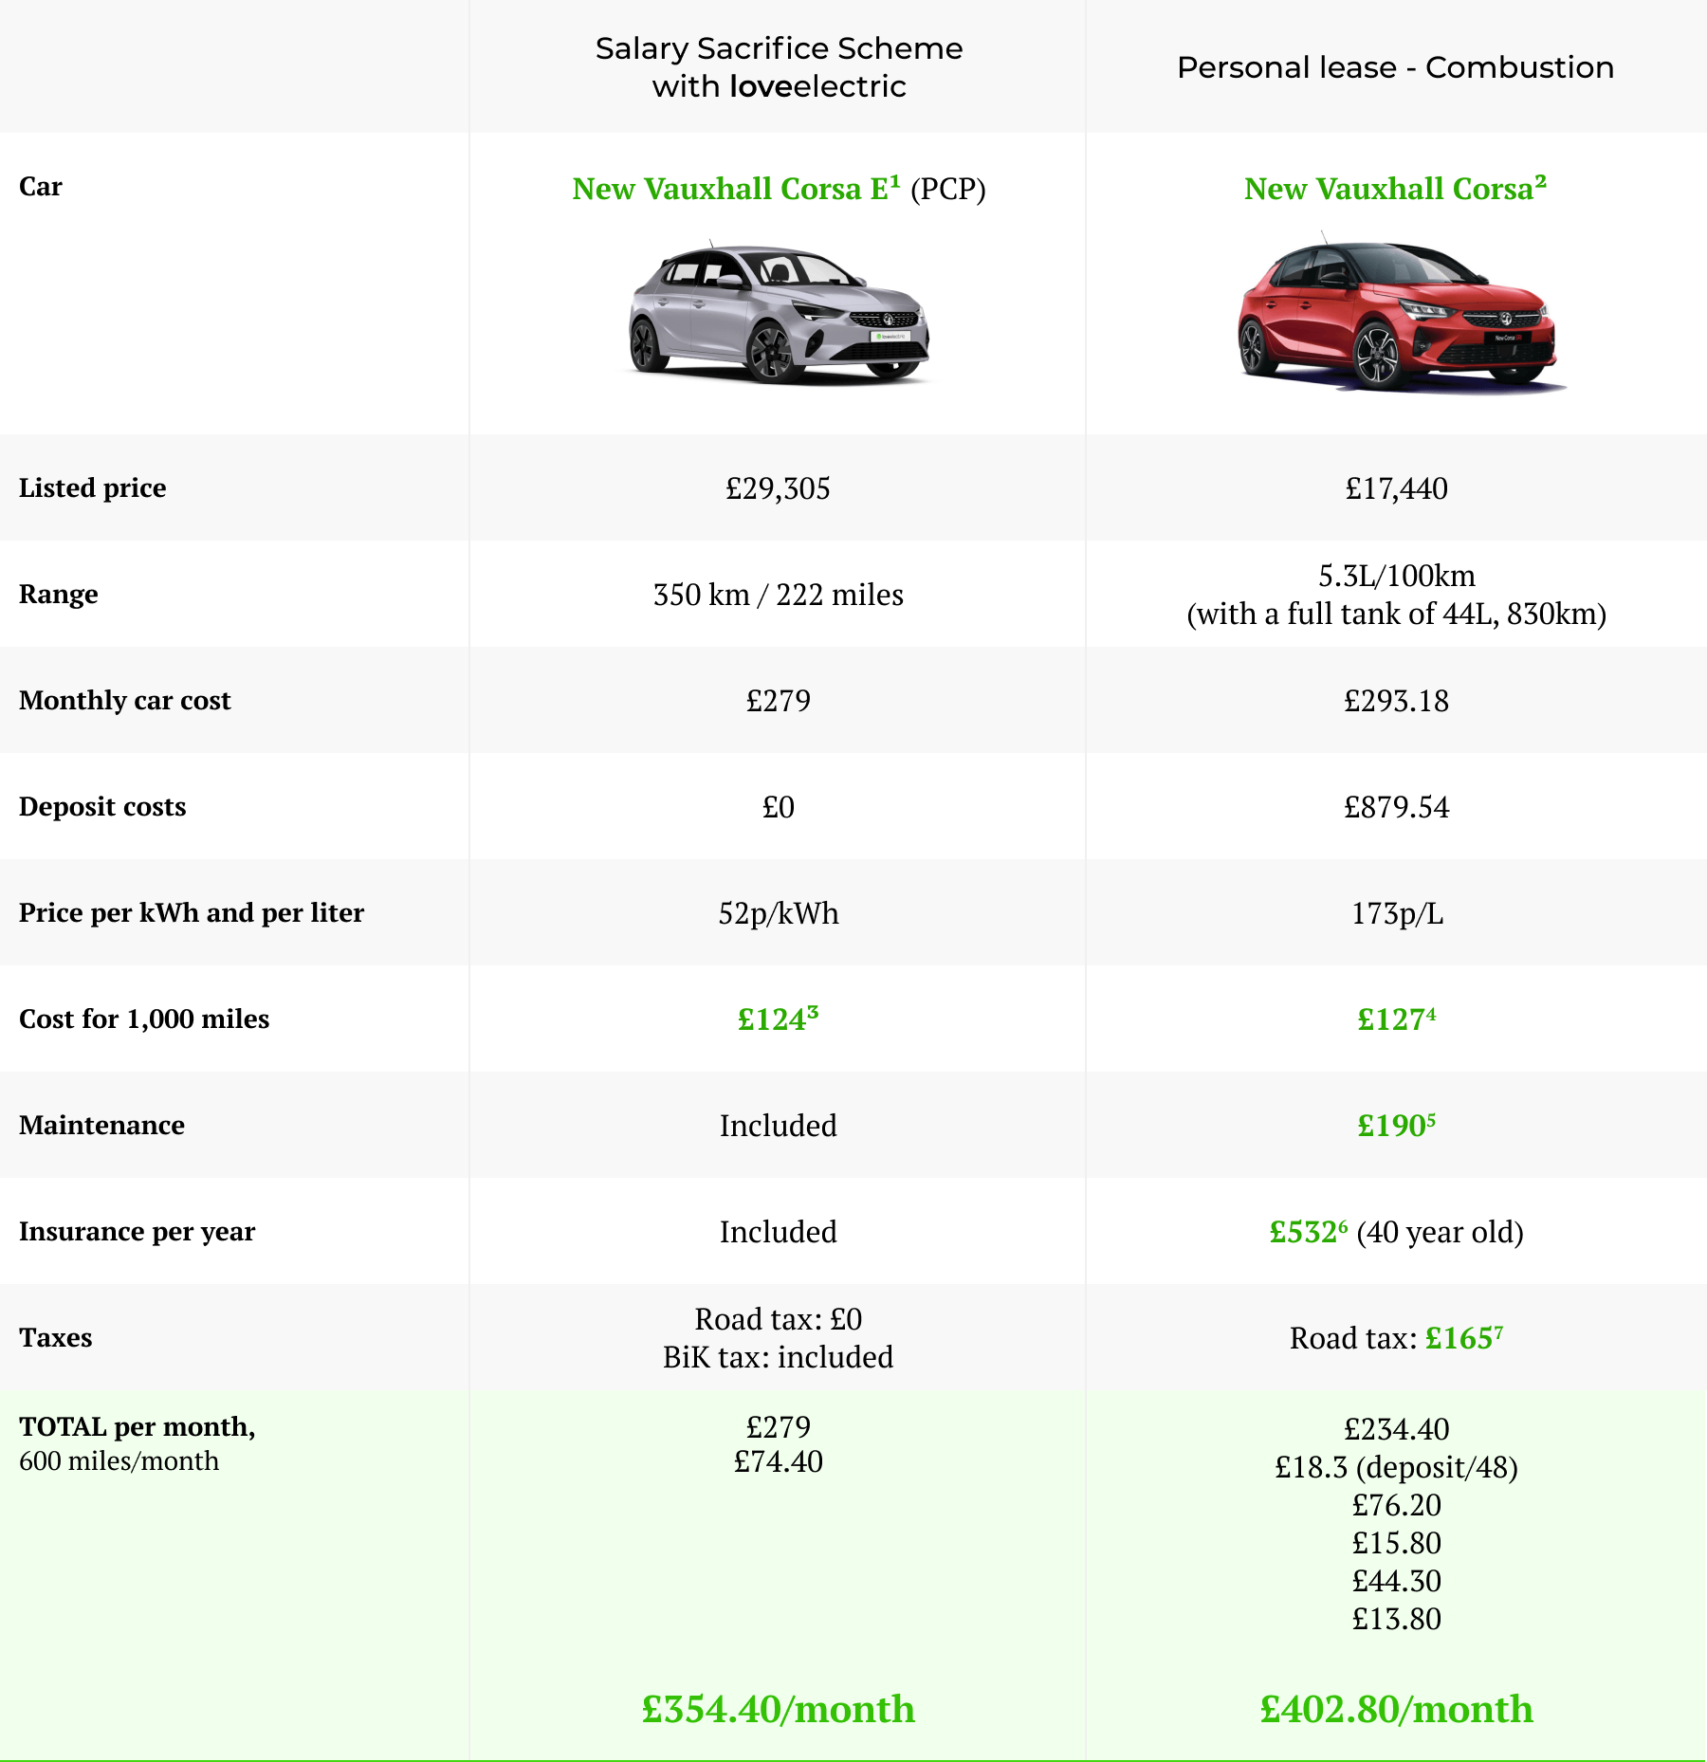This screenshot has height=1762, width=1707.
Task: Click the silver Corsa E car image
Action: point(779,314)
